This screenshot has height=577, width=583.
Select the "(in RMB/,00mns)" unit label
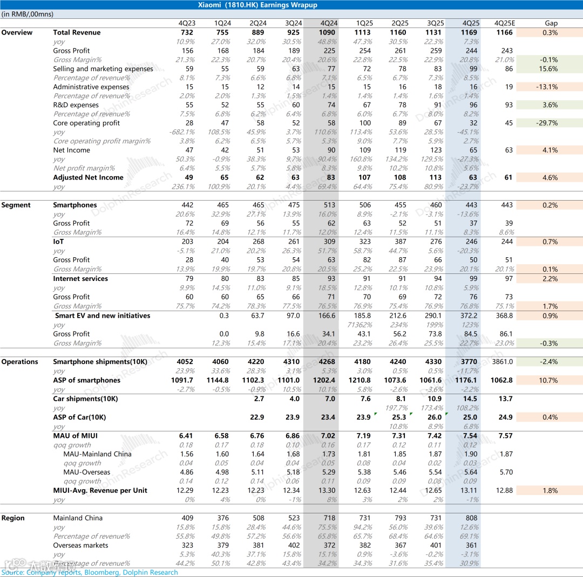tap(28, 14)
